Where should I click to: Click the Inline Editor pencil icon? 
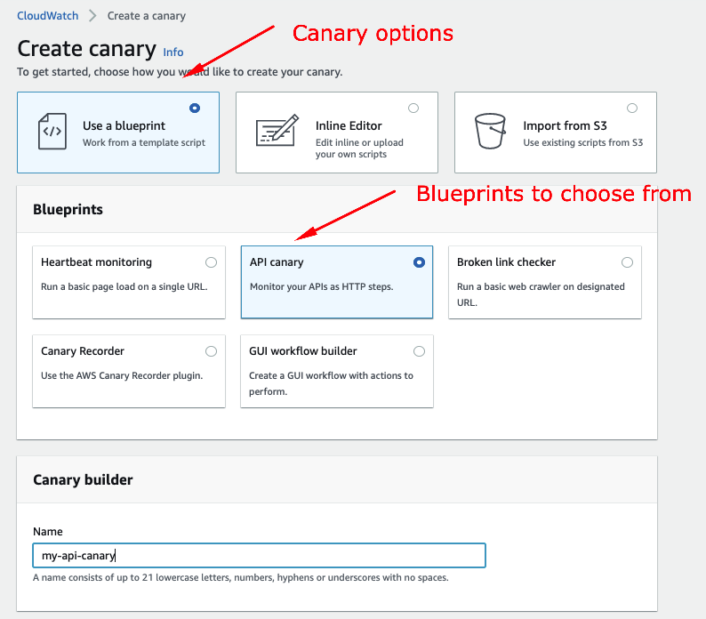click(277, 131)
